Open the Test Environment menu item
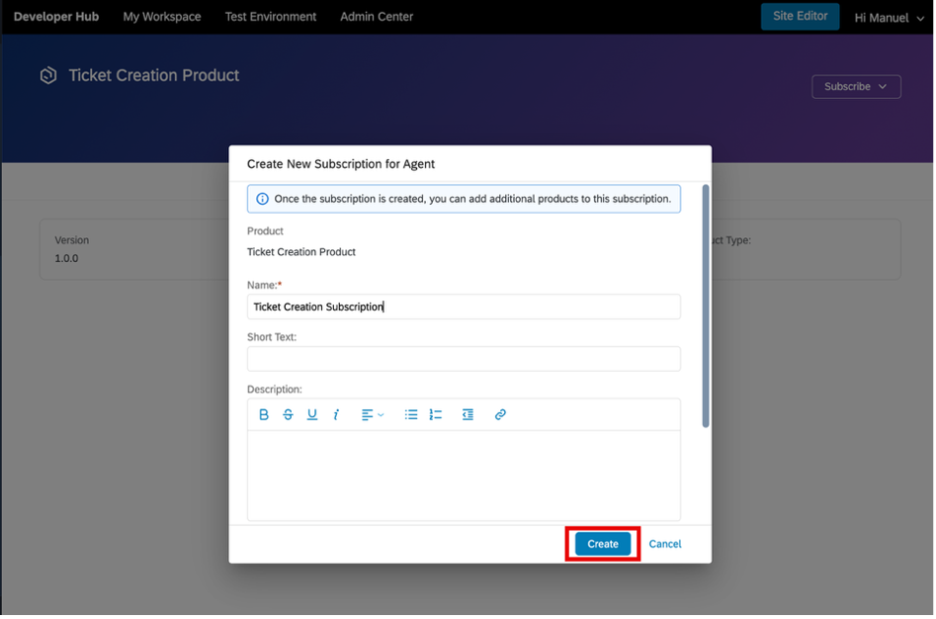 click(271, 17)
